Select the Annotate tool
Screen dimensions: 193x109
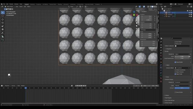(3, 33)
